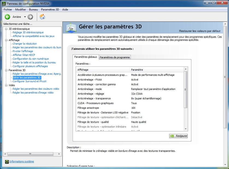This screenshot has height=169, width=229.
Task: Click the 3D settings header icon
Action: click(x=71, y=28)
